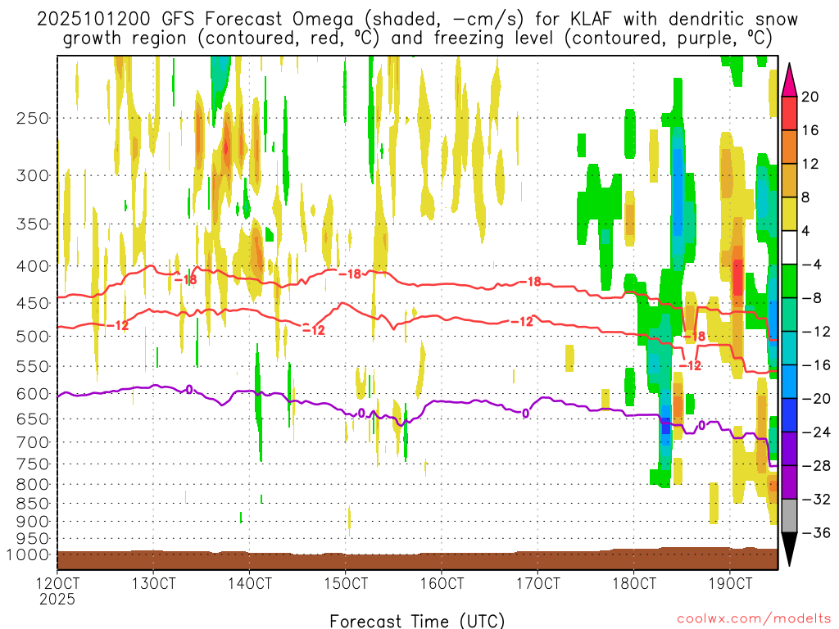
Task: Click the color bar value label '-20'
Action: point(816,399)
